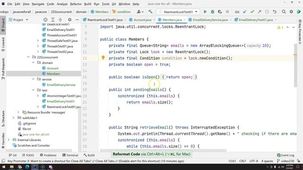Select opened file locate target icon
The image size is (303, 170).
[x=45, y=20]
